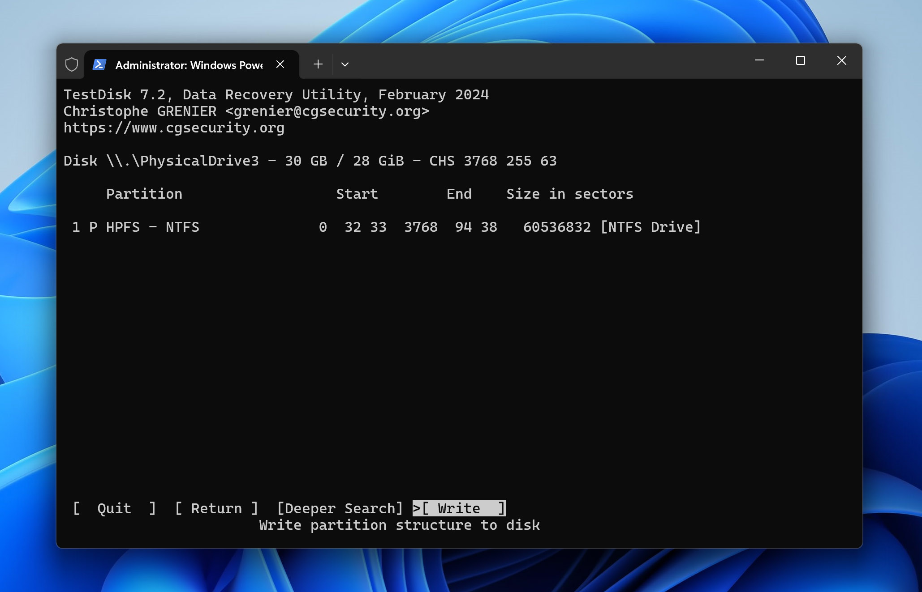Viewport: 922px width, 592px height.
Task: Click the grenier@cgsecurity.org email text
Action: tap(327, 111)
